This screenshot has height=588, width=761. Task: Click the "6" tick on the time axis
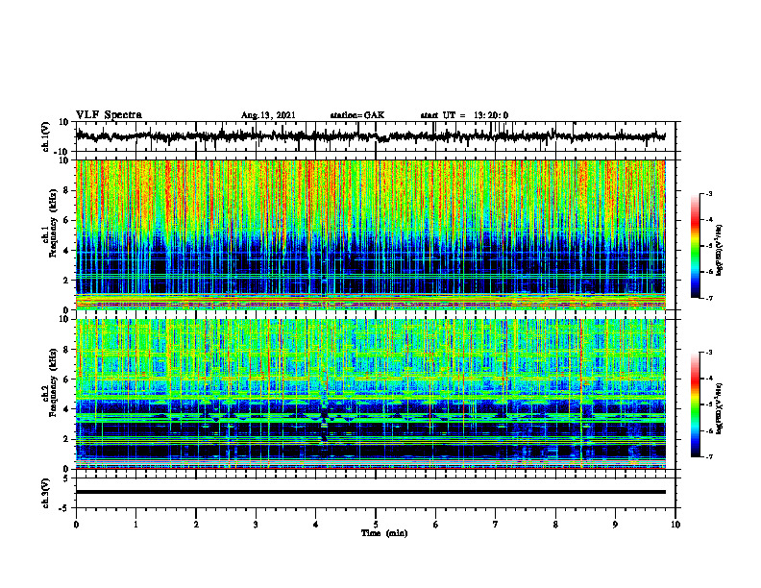[x=436, y=525]
